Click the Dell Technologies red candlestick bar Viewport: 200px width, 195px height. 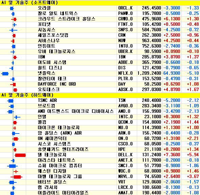coord(20,155)
